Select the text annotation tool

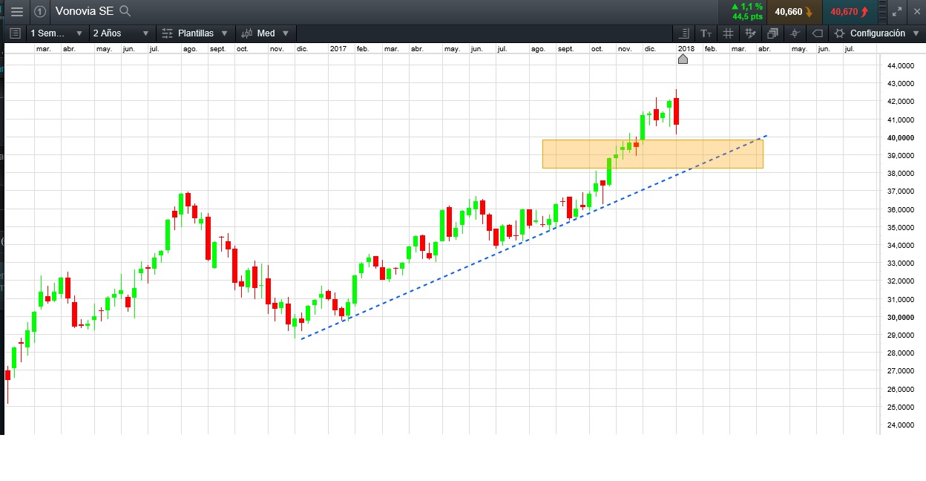[706, 33]
